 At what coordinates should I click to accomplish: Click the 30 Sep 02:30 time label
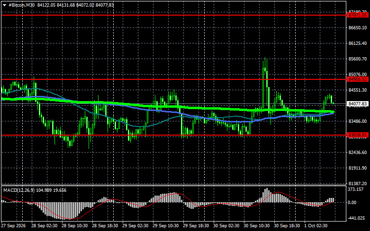point(226,226)
